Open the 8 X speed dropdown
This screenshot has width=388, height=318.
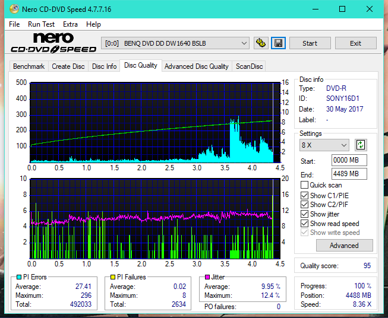[x=324, y=145]
